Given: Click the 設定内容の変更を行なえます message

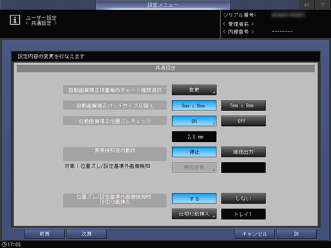Looking at the screenshot, I should coord(51,56).
